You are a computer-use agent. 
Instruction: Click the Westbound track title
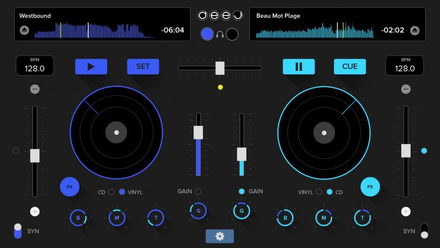pos(35,16)
